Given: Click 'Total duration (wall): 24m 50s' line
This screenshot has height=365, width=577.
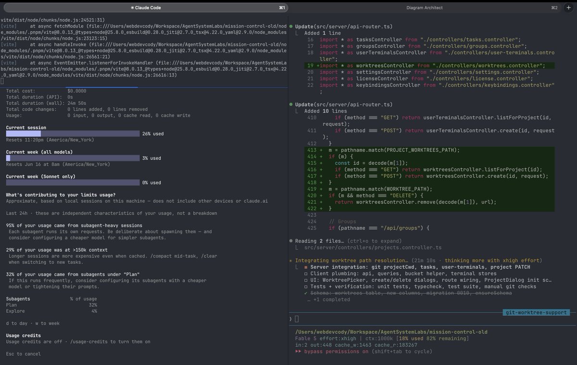Looking at the screenshot, I should [46, 103].
